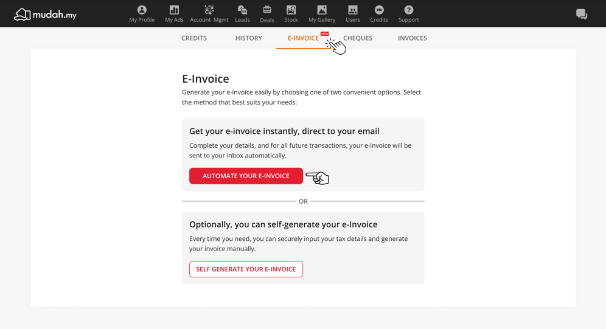This screenshot has width=606, height=329.
Task: Open the chat messages icon
Action: pos(582,14)
